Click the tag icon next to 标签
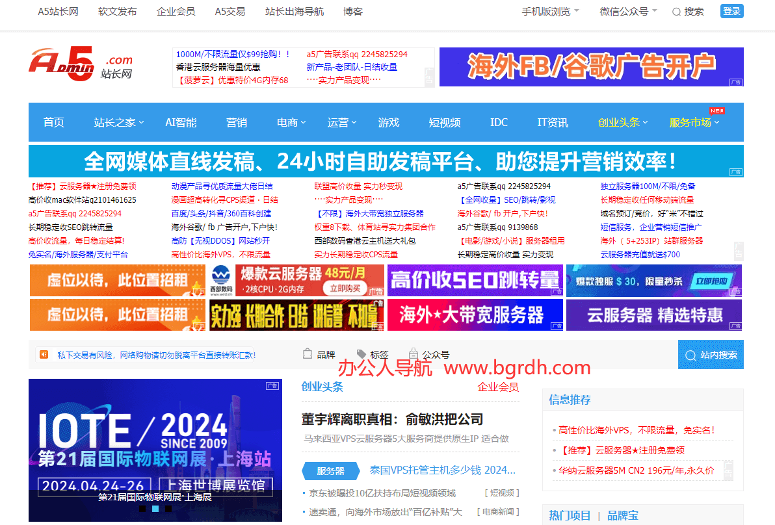This screenshot has height=525, width=775. 361,354
